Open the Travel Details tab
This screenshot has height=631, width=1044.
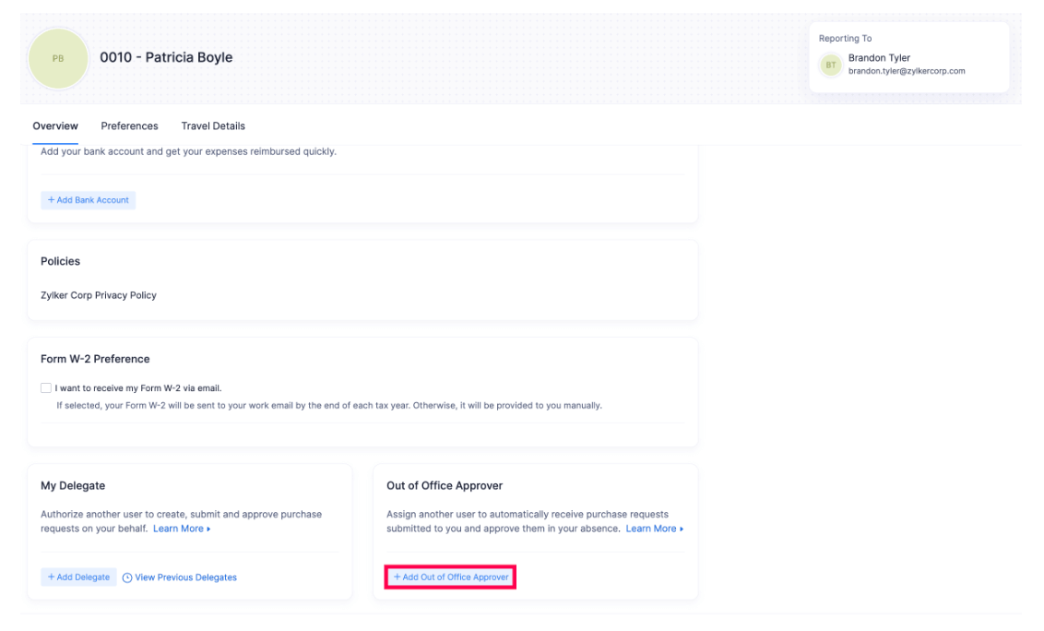213,125
